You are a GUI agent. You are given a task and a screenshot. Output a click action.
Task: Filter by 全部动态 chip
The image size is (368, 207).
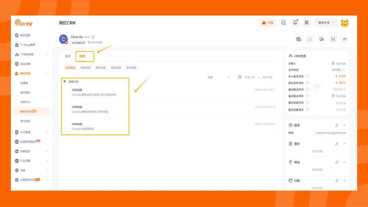coord(70,68)
